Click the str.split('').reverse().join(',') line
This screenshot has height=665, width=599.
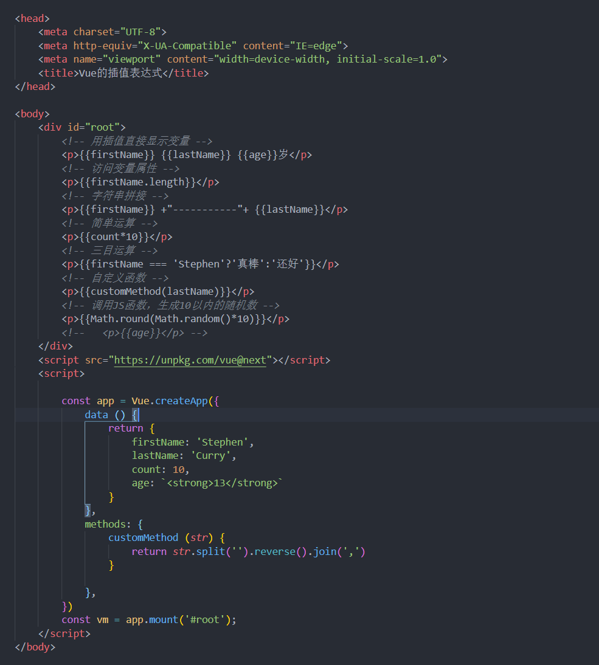tap(248, 551)
